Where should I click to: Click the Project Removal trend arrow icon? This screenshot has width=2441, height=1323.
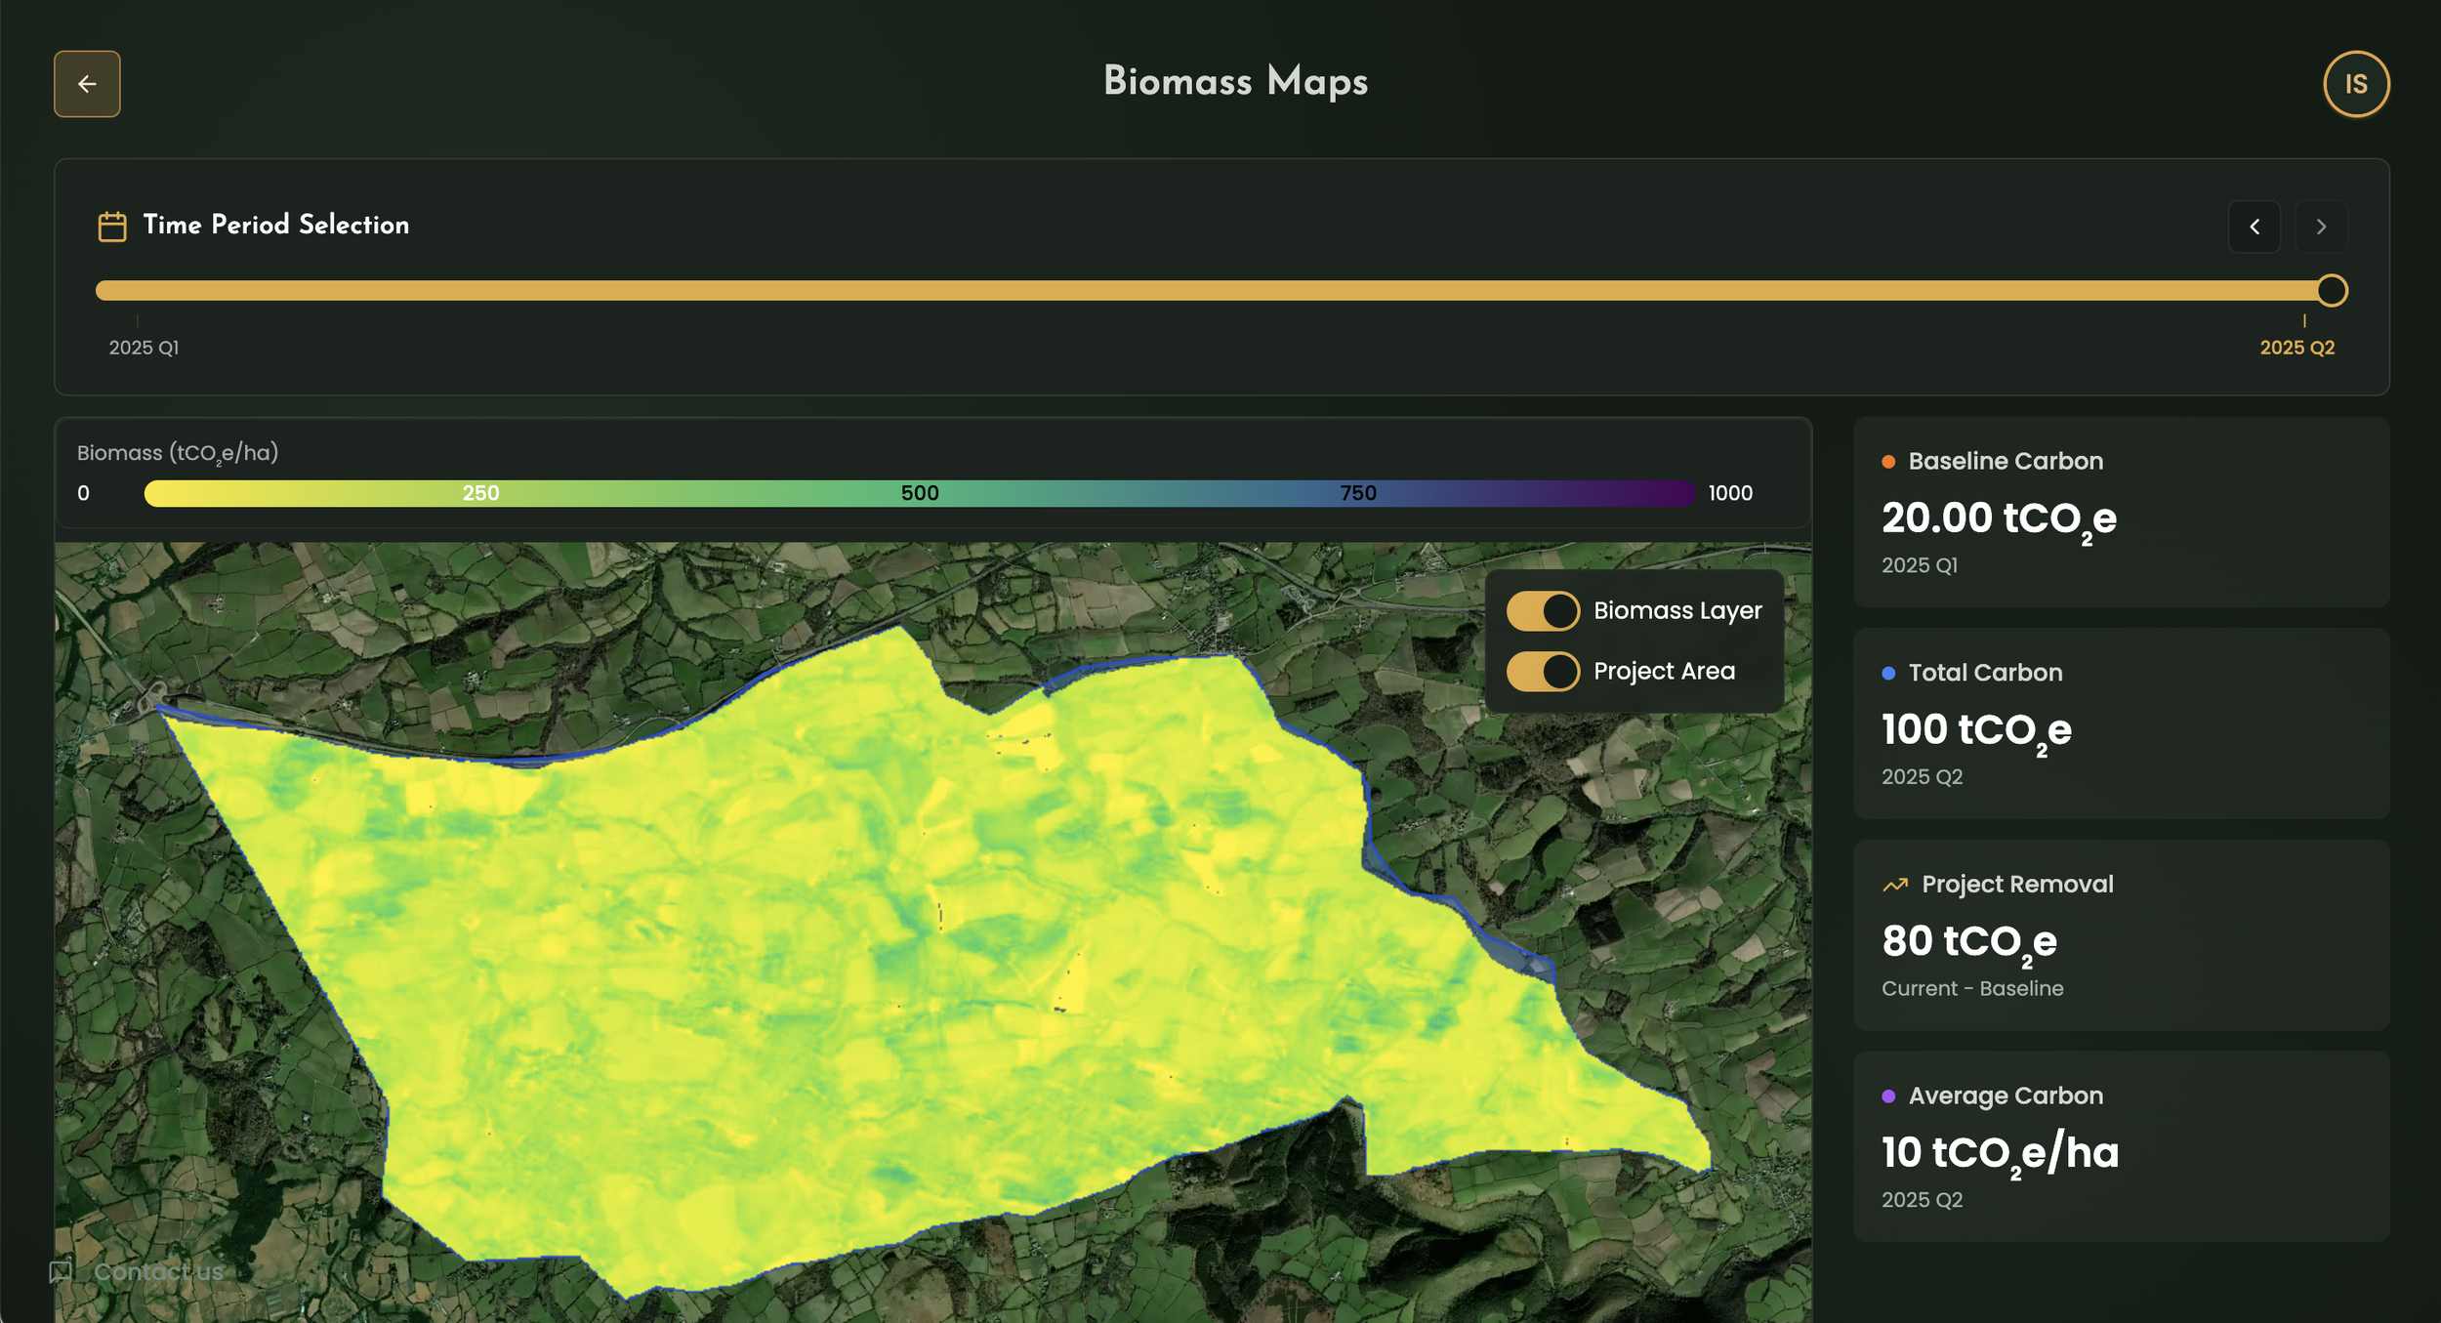(1894, 885)
